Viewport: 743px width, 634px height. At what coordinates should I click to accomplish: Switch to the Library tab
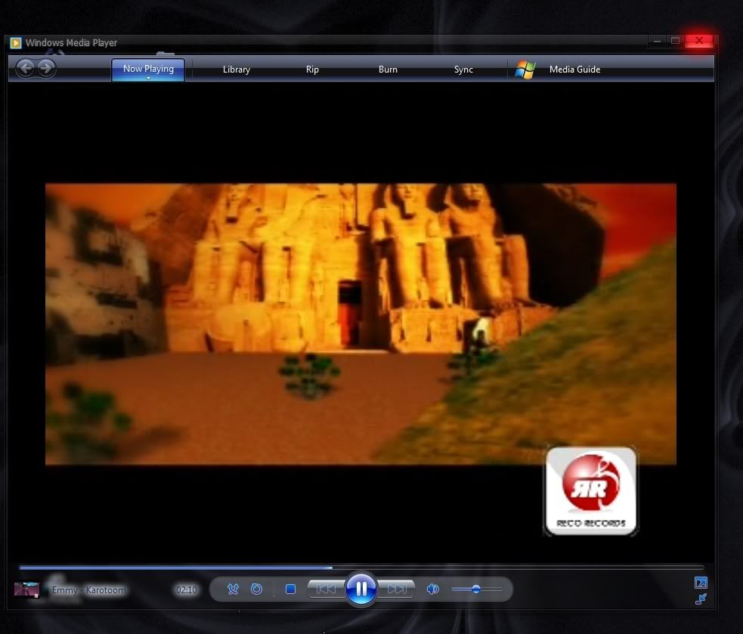237,70
